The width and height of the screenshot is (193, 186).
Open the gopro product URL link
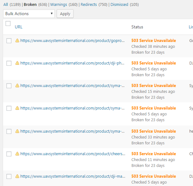72,40
